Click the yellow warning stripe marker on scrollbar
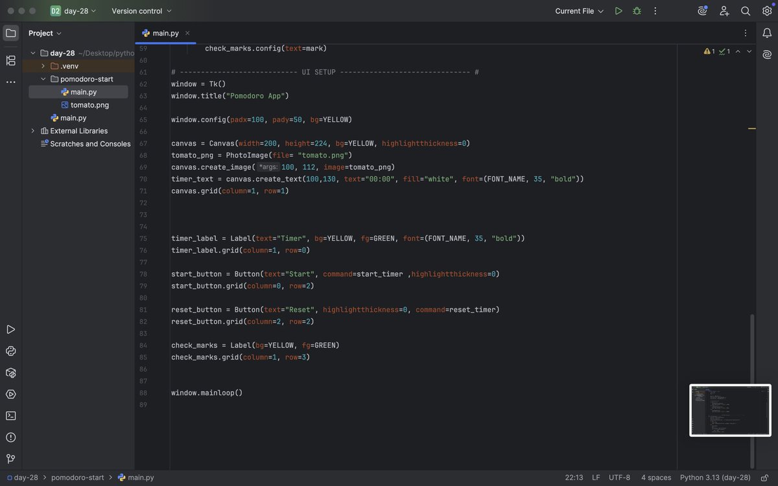 pyautogui.click(x=752, y=128)
